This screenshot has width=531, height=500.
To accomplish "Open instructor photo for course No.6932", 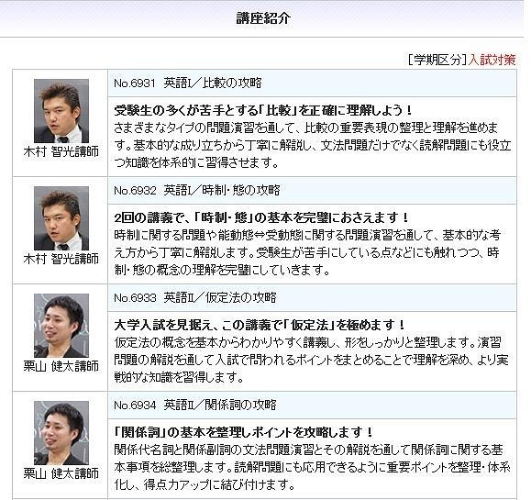I will 61,218.
